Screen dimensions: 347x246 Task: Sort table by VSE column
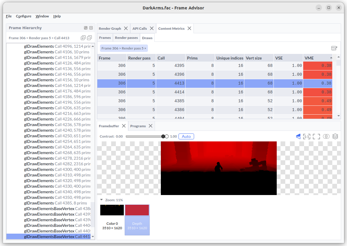tap(288, 58)
